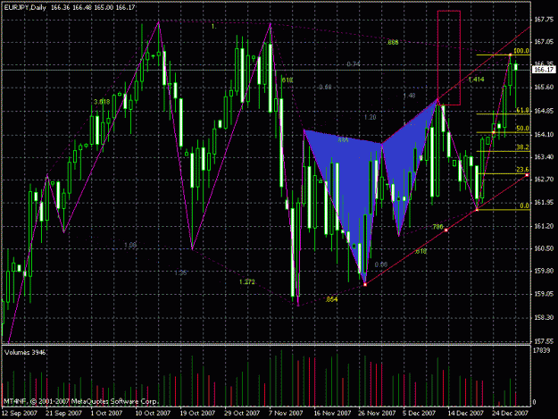The width and height of the screenshot is (558, 419).
Task: Click the 161.95 price axis label
Action: point(544,203)
